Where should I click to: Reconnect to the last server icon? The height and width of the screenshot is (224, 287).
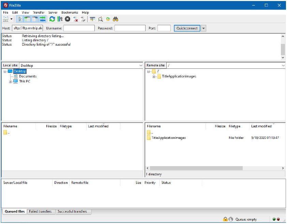click(x=83, y=19)
